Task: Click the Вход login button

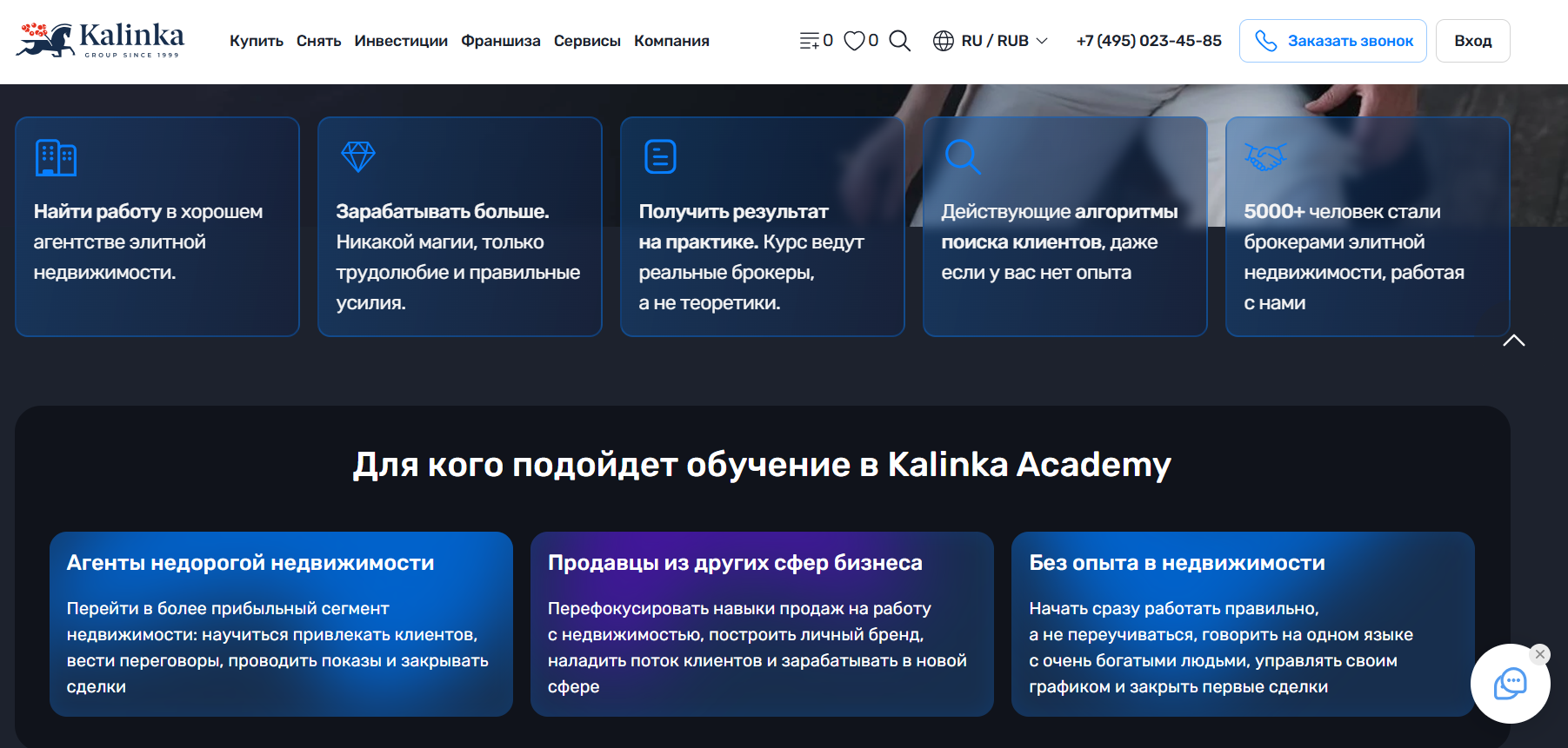Action: [1473, 41]
